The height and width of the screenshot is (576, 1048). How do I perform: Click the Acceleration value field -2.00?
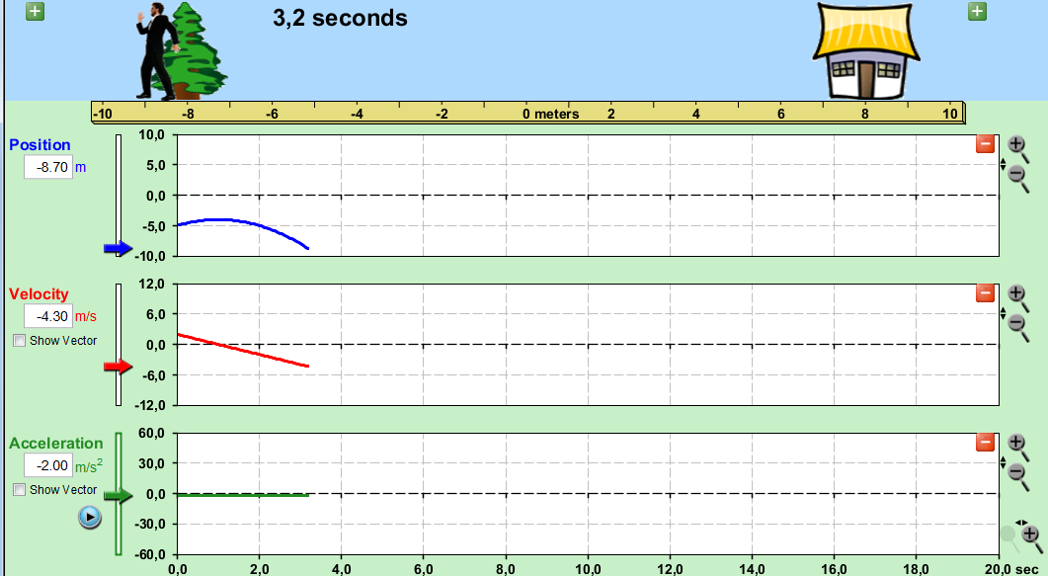tap(48, 465)
